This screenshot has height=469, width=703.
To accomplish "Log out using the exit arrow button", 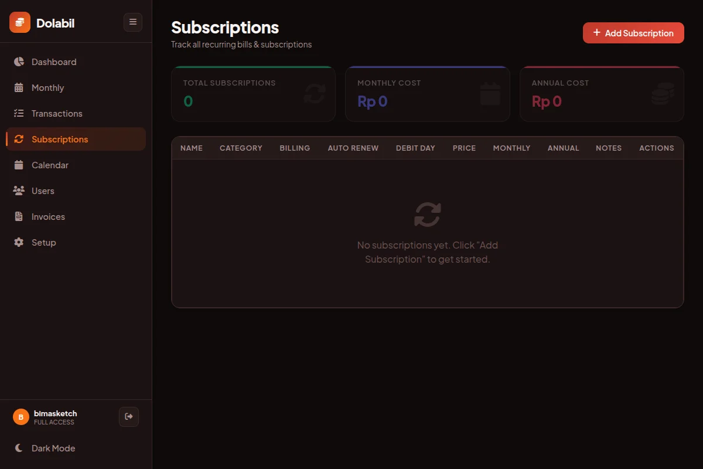I will [x=129, y=417].
